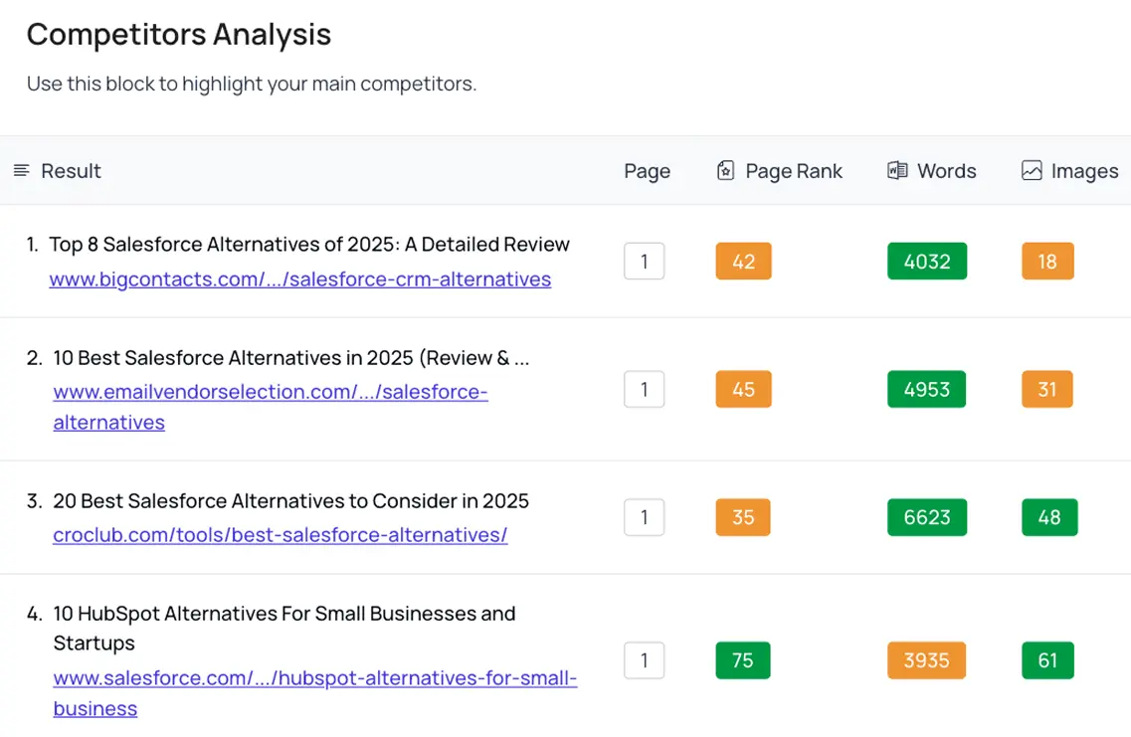
Task: Click the Images chart icon
Action: pyautogui.click(x=1032, y=171)
